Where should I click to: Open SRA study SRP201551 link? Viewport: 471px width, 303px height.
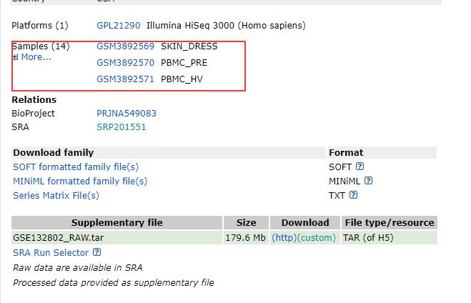(x=122, y=127)
